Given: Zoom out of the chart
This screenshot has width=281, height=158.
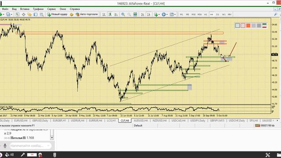Looking at the screenshot, I should pos(129,14).
